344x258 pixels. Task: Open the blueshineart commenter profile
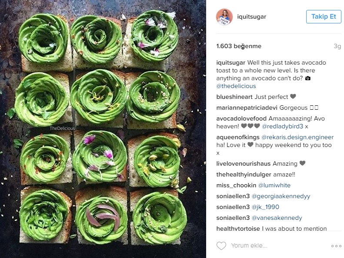click(234, 97)
